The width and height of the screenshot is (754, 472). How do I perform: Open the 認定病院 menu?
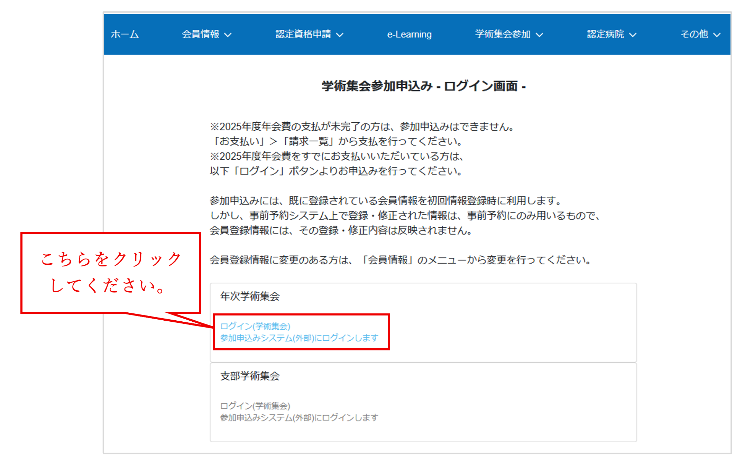coord(605,34)
